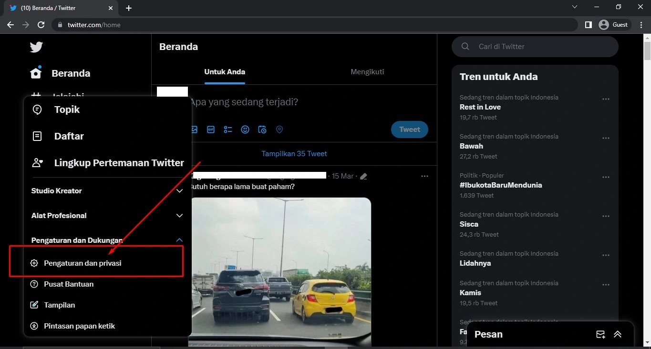Open the emoji picker
This screenshot has width=651, height=349.
pos(245,130)
